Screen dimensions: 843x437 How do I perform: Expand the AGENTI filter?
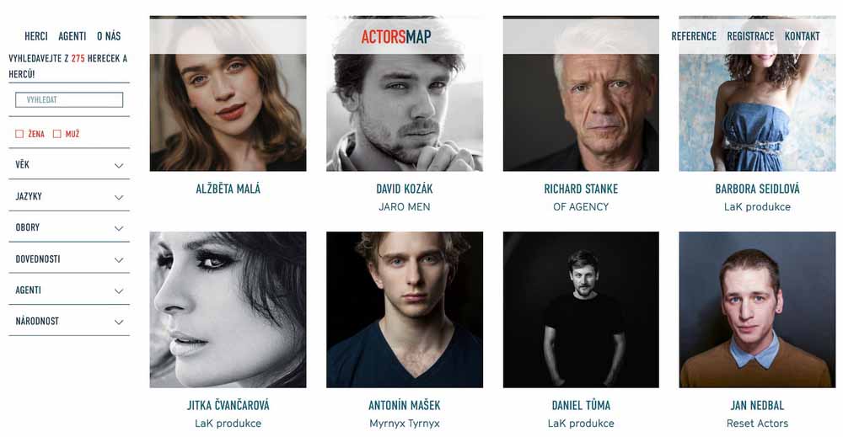point(69,290)
